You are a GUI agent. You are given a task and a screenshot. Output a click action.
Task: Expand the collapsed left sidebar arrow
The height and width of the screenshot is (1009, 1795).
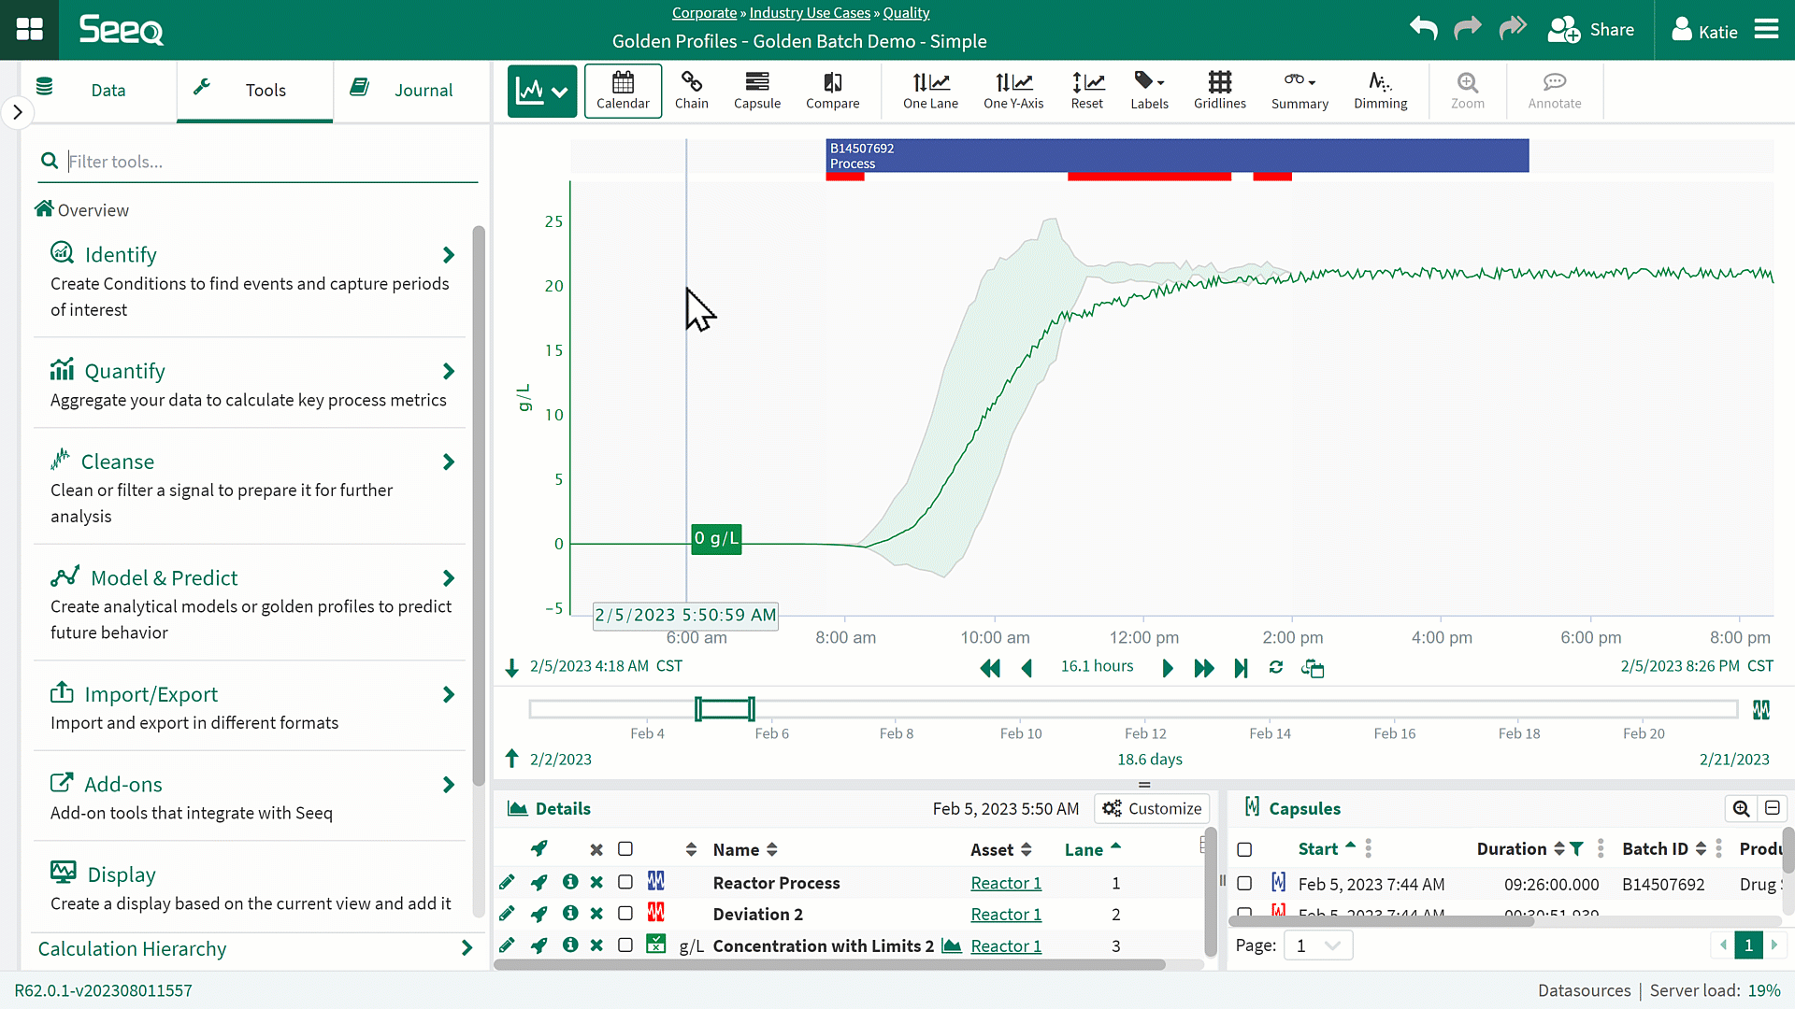point(17,112)
